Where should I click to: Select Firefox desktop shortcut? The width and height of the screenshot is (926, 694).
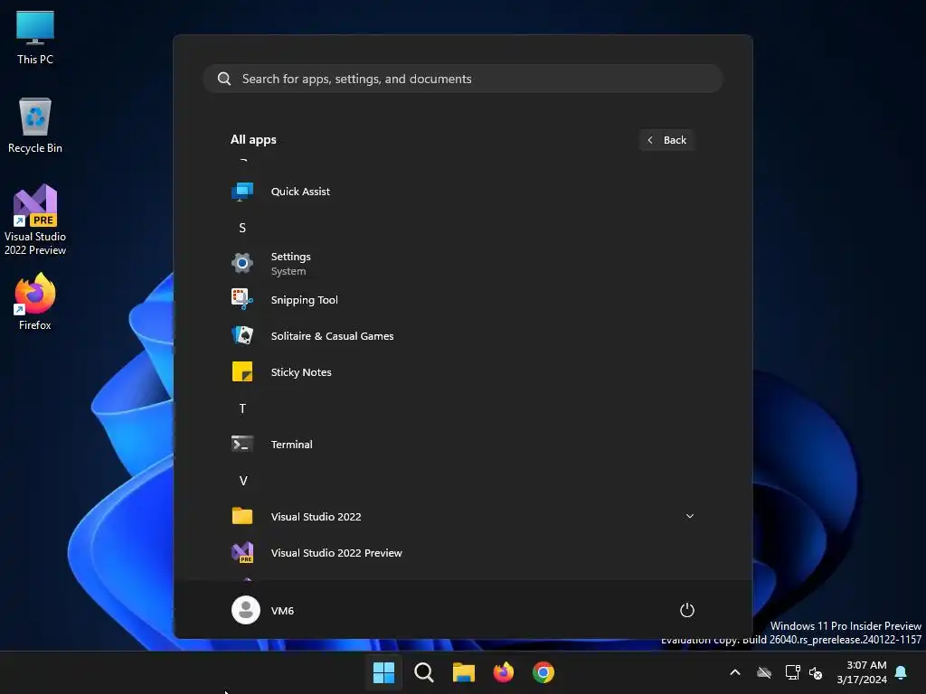pyautogui.click(x=35, y=302)
